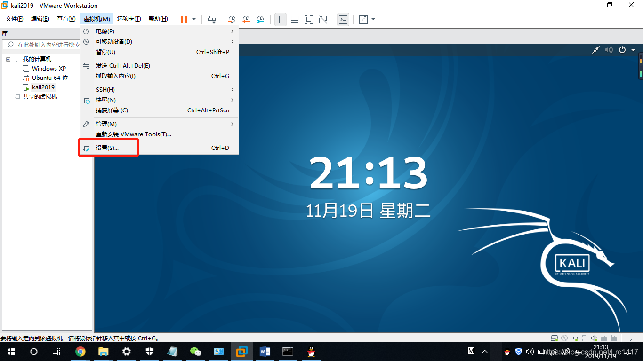Image resolution: width=643 pixels, height=361 pixels.
Task: Click the sound card status icon
Action: pos(594,338)
